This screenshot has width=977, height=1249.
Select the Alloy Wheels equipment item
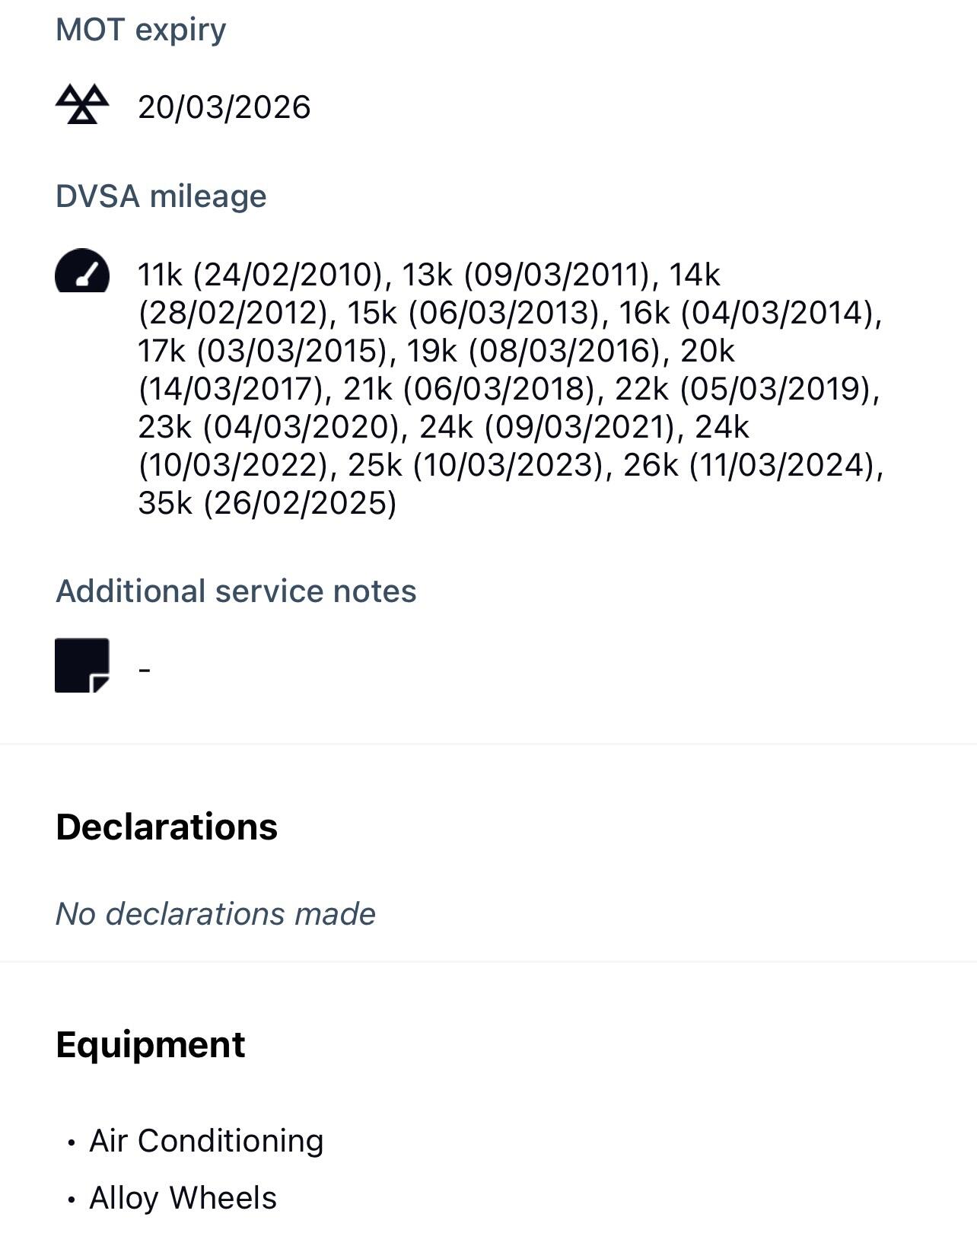(x=183, y=1198)
